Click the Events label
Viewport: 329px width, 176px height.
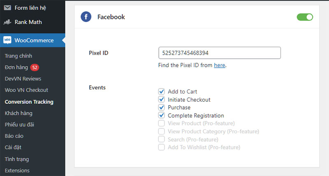97,87
